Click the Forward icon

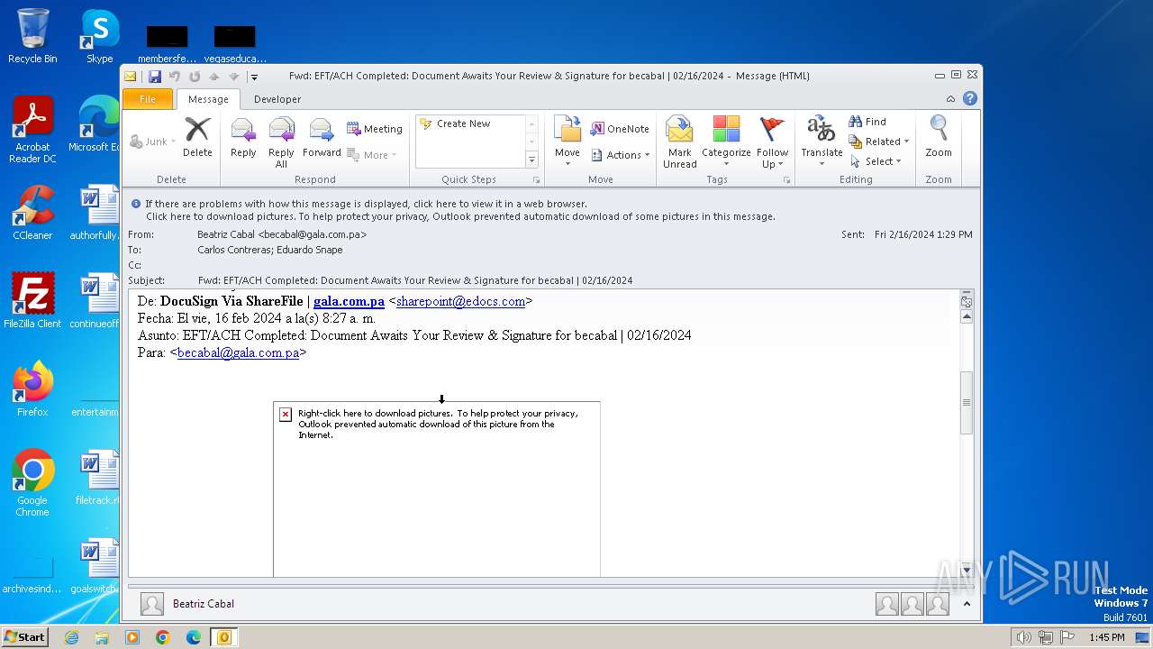coord(322,138)
